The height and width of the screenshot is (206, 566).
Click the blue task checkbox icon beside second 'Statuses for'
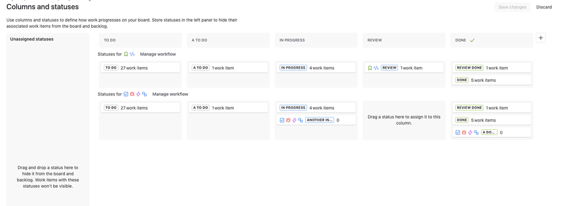click(125, 94)
